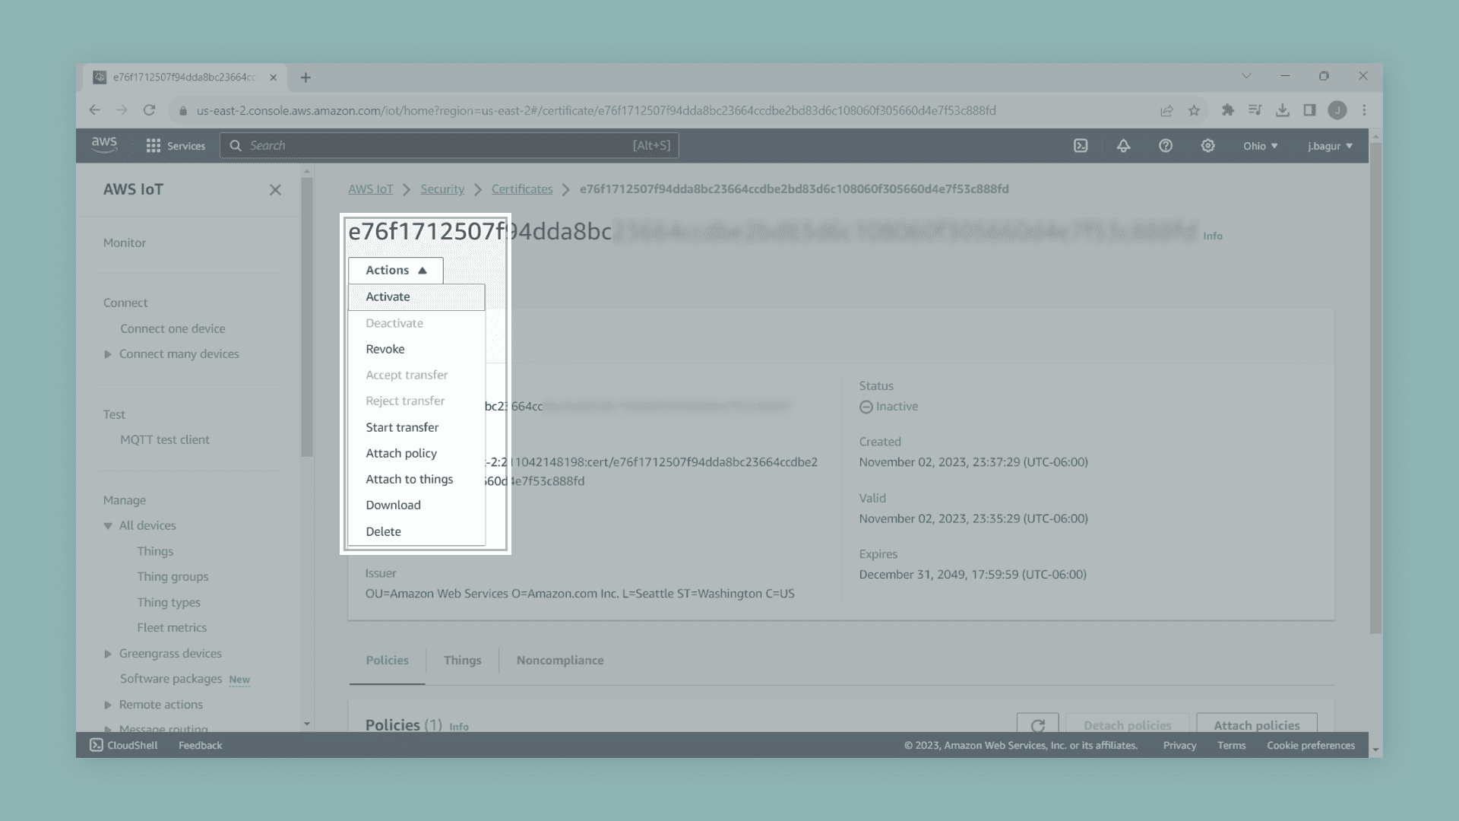Click the sidebar scrollbar down arrow
1459x821 pixels.
(307, 724)
